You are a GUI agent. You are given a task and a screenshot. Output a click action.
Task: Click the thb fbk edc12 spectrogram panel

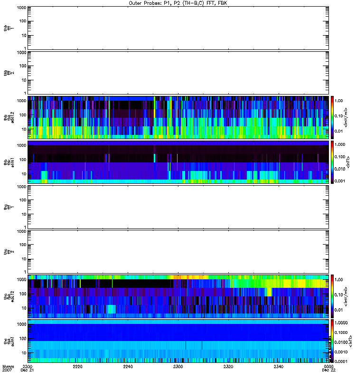[178, 117]
